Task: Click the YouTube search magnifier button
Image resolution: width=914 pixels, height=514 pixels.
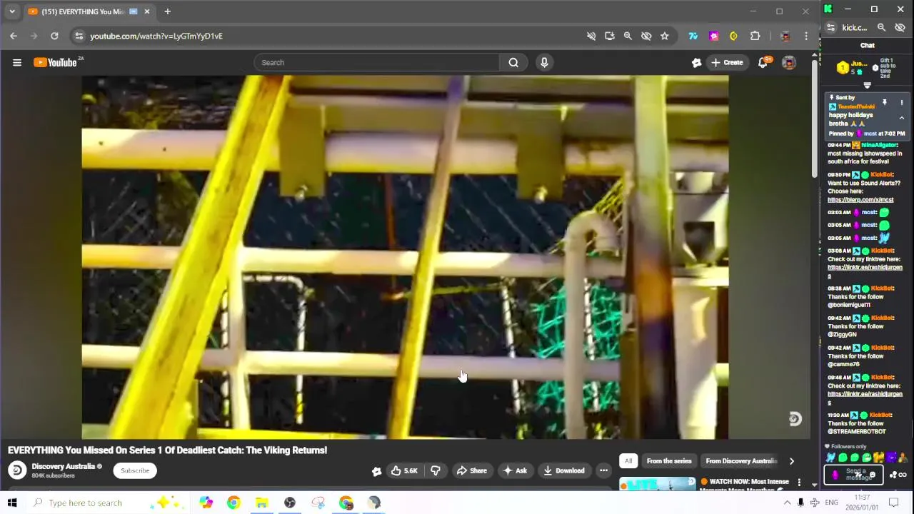Action: pyautogui.click(x=513, y=62)
